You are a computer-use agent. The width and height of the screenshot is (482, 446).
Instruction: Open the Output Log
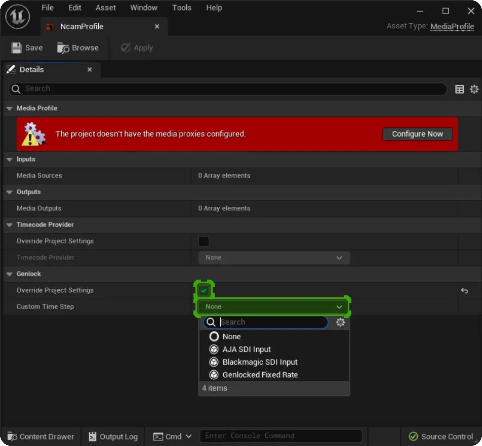(113, 436)
